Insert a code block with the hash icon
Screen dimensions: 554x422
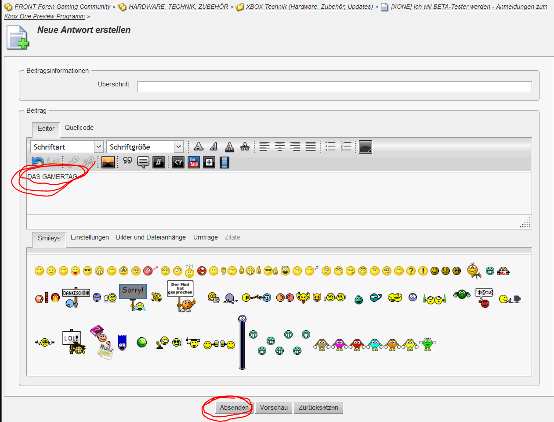tap(159, 162)
